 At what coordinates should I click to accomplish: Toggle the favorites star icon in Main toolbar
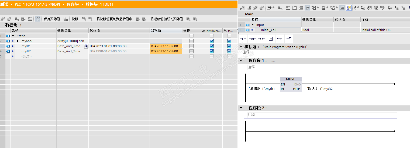(x=349, y=8)
